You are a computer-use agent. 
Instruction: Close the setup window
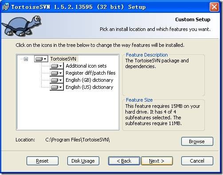click(214, 7)
